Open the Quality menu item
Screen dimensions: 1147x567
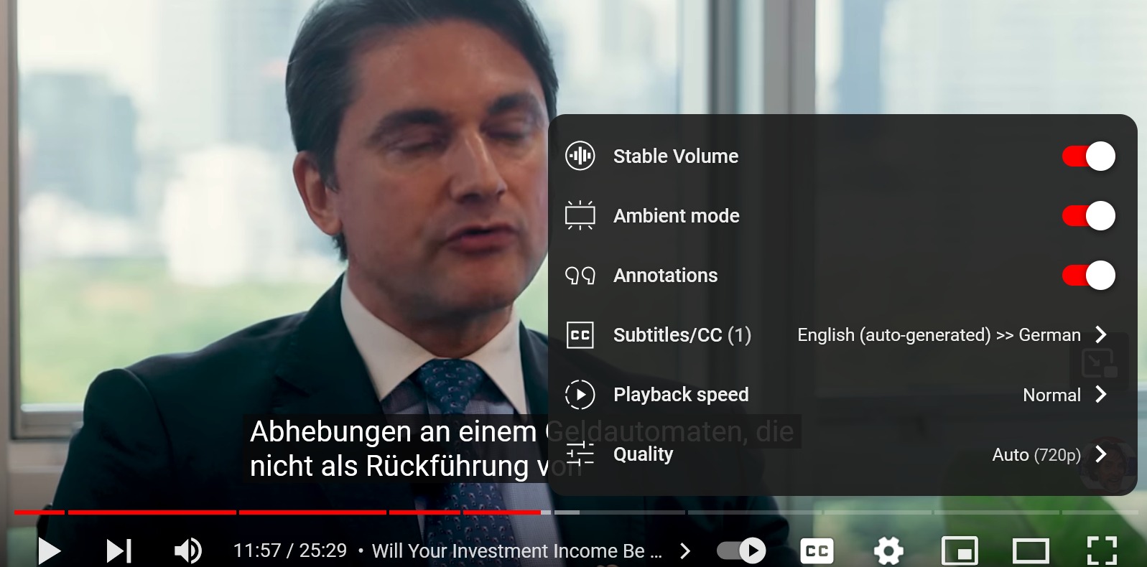(842, 454)
